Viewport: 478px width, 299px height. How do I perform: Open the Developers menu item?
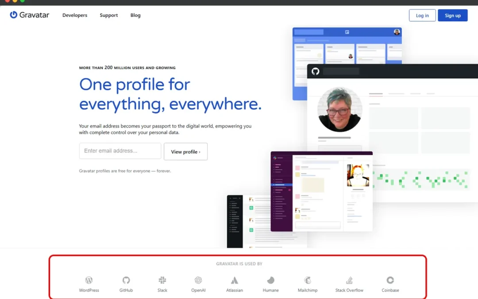point(75,15)
